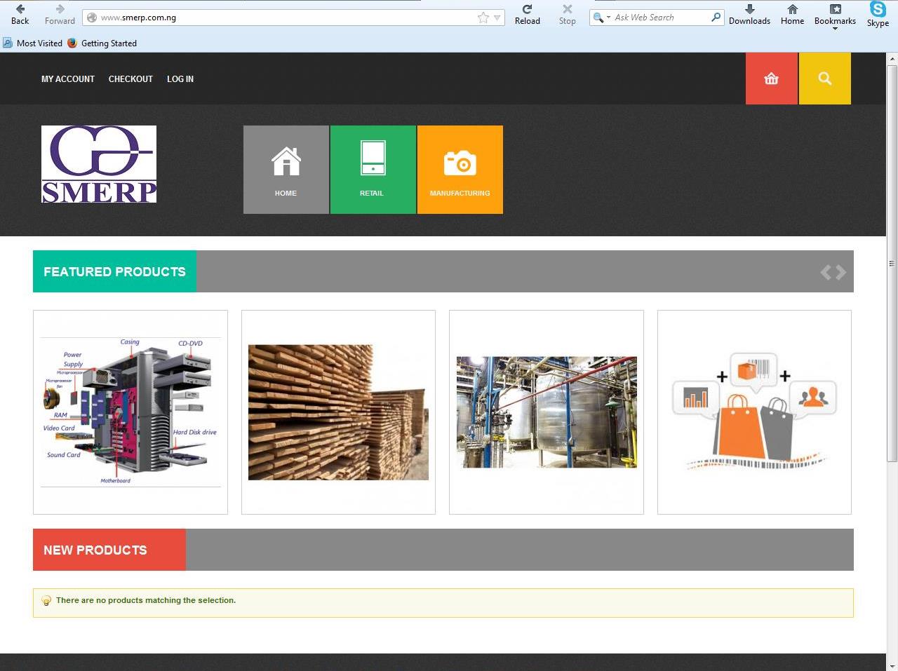Open the shopping basket icon
Screen dimensions: 898x671
coord(771,79)
